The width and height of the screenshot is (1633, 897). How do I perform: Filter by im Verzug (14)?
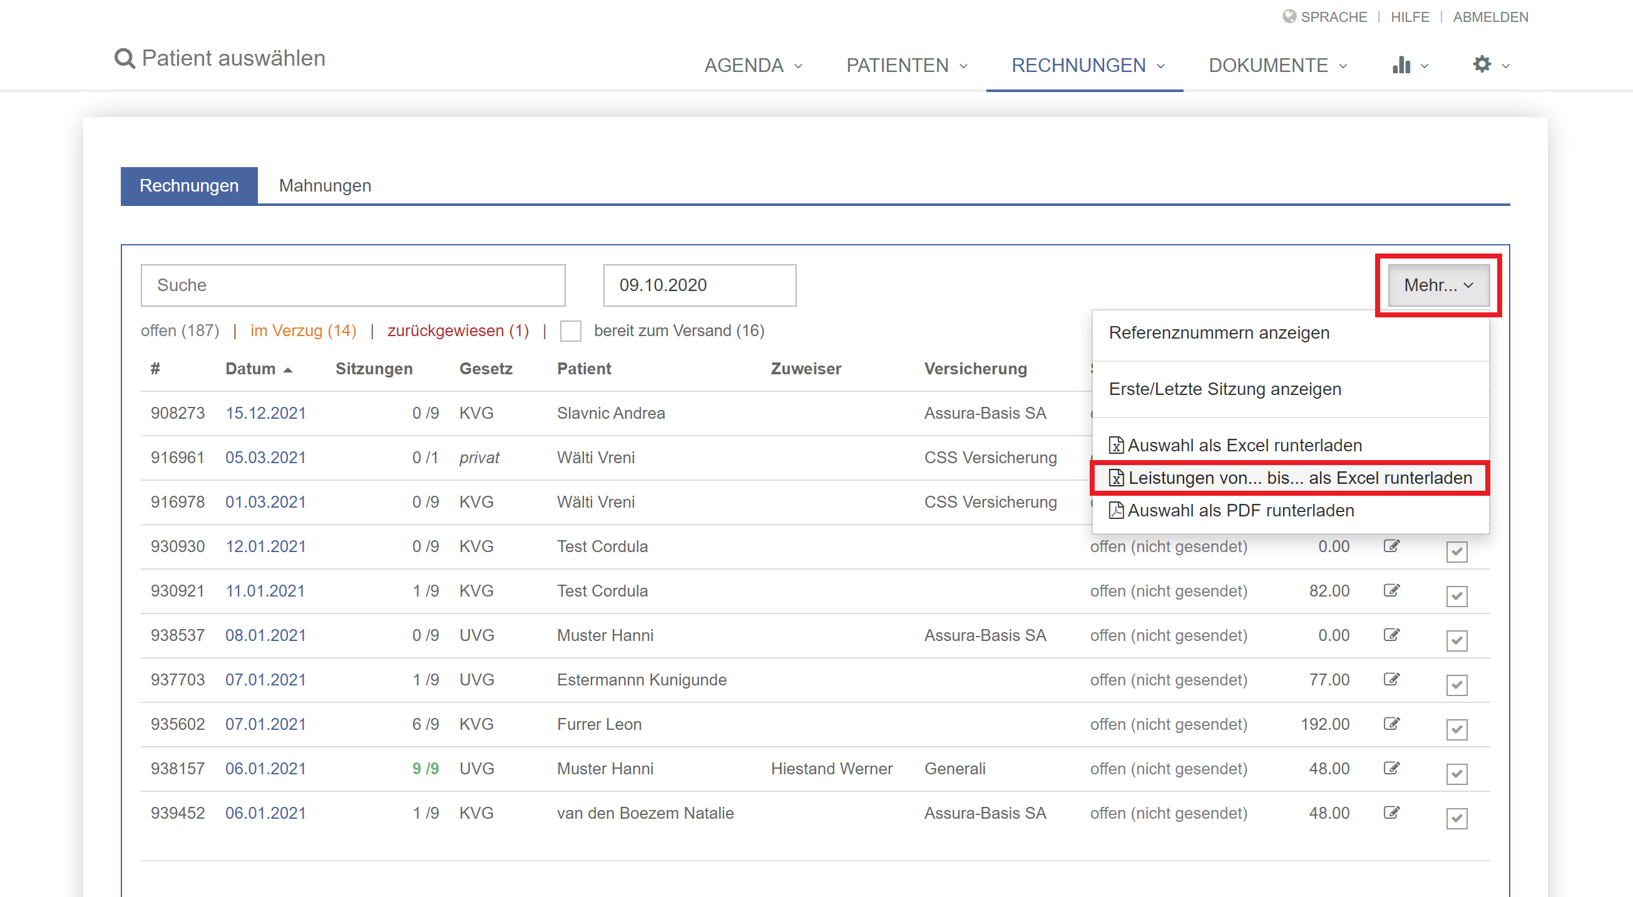click(x=304, y=331)
